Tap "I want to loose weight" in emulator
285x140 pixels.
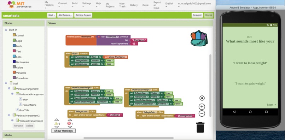250,63
